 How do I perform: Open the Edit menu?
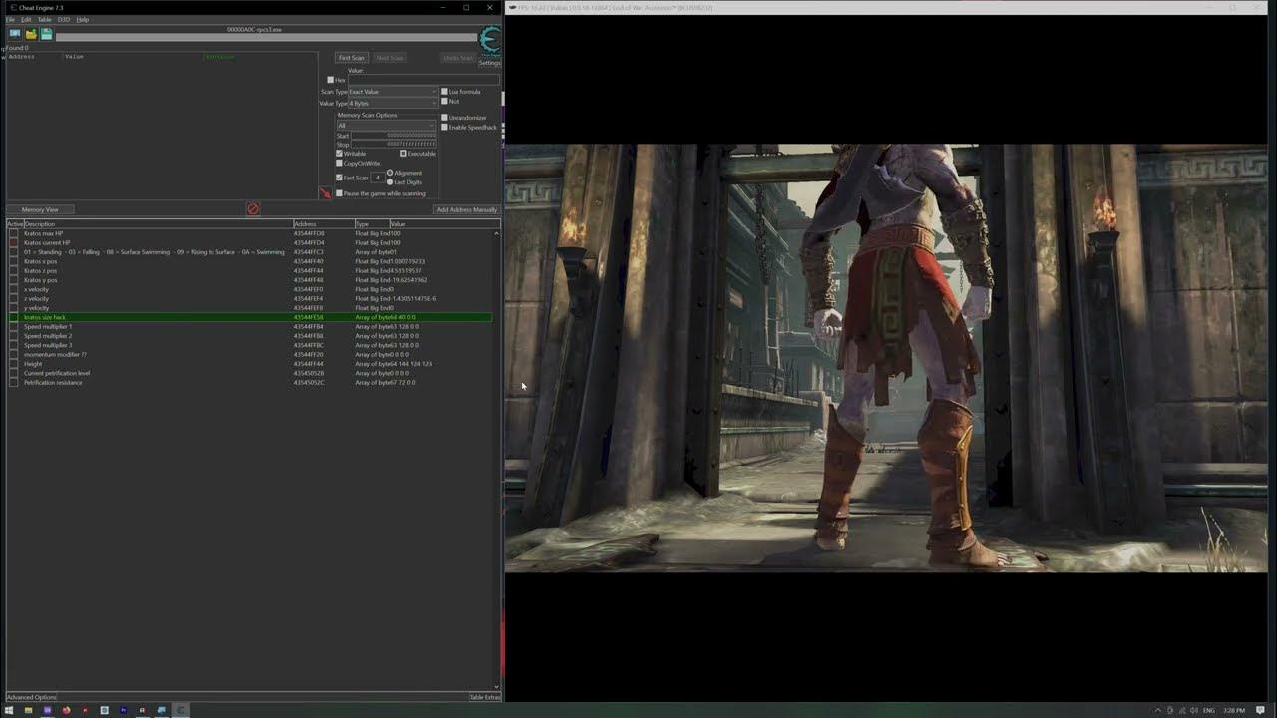(26, 19)
